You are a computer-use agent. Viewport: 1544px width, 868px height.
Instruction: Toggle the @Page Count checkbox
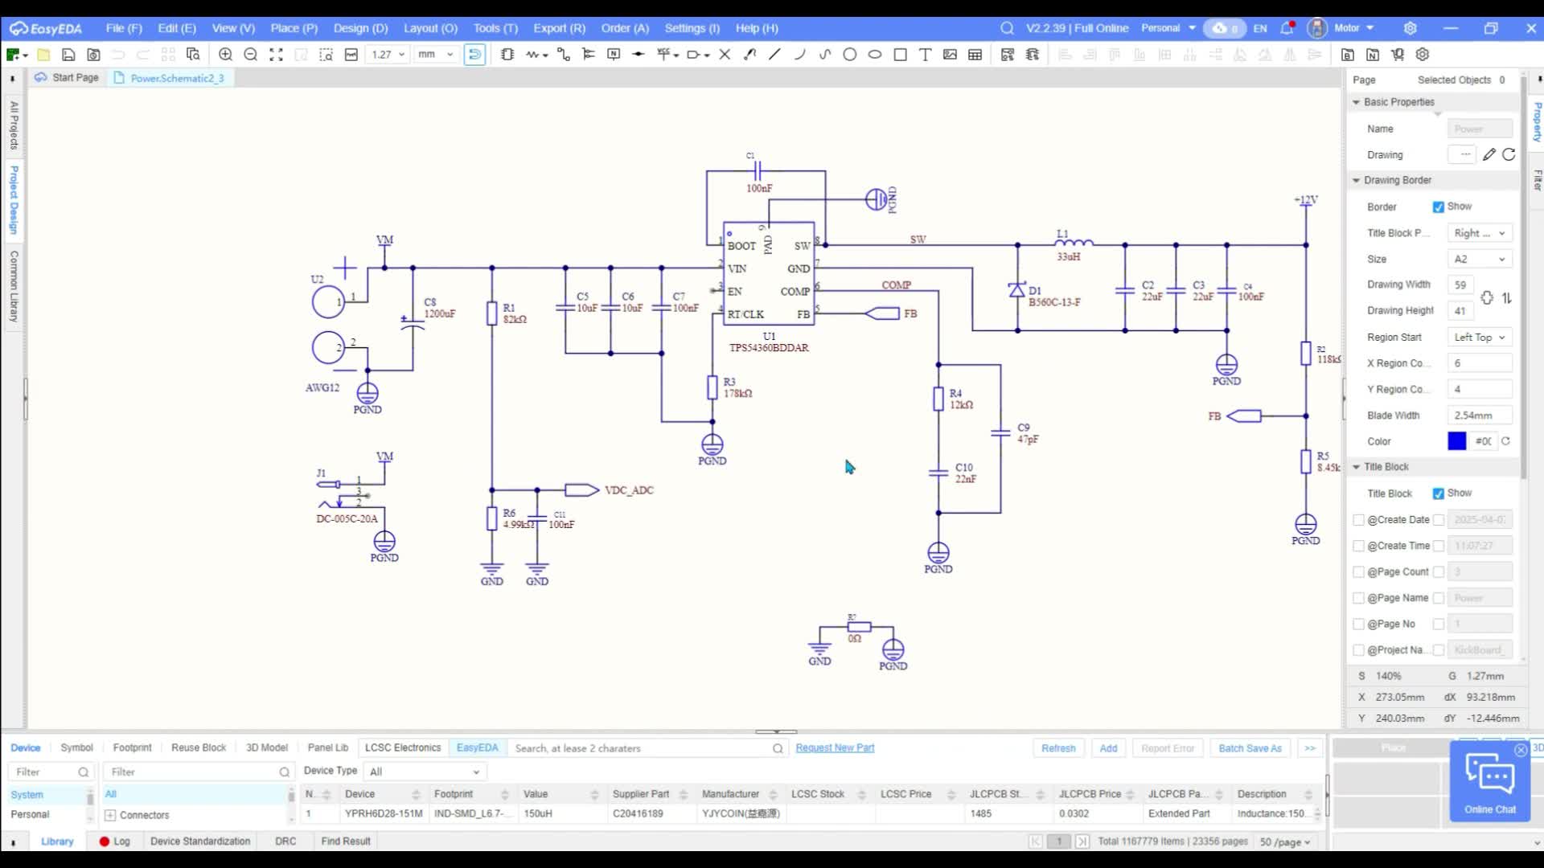coord(1359,572)
